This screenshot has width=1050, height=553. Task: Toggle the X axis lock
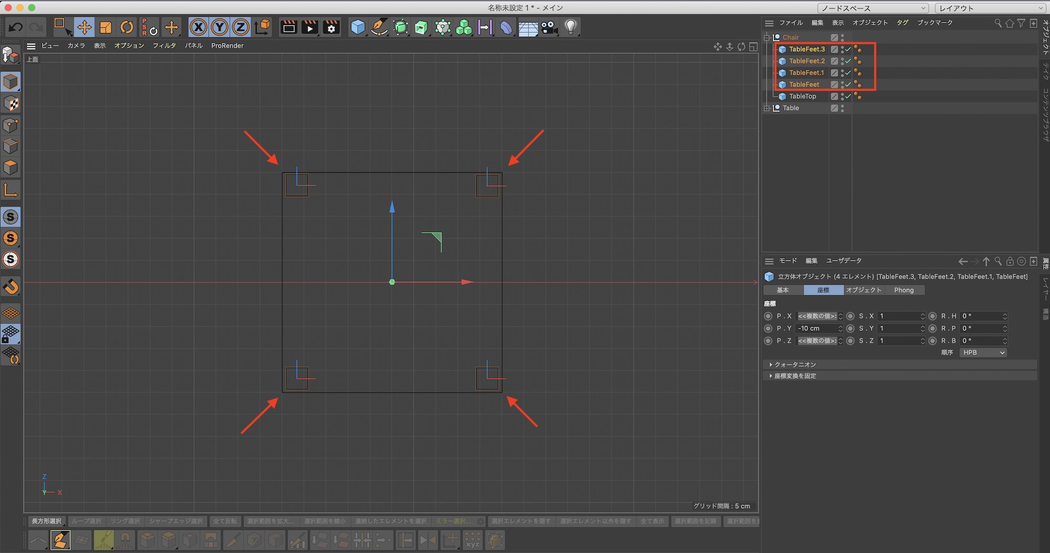pyautogui.click(x=198, y=27)
